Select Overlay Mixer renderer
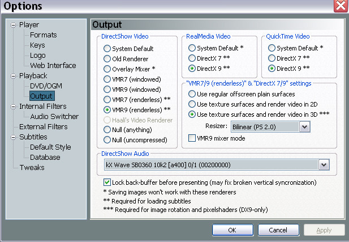349x242 pixels. point(130,69)
